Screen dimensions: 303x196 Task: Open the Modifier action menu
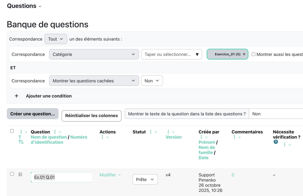coord(110,175)
